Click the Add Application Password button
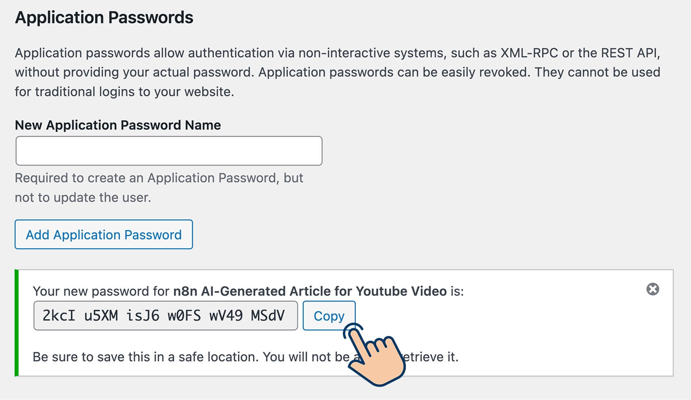 (103, 235)
